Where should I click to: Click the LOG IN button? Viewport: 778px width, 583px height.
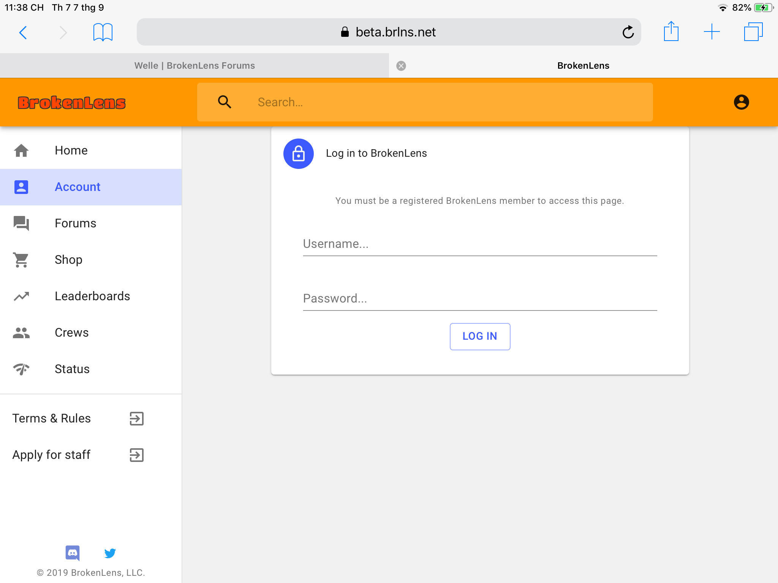(480, 336)
